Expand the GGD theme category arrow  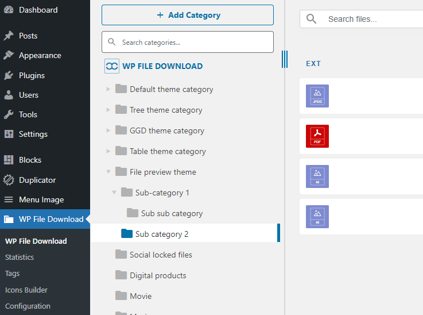[108, 131]
